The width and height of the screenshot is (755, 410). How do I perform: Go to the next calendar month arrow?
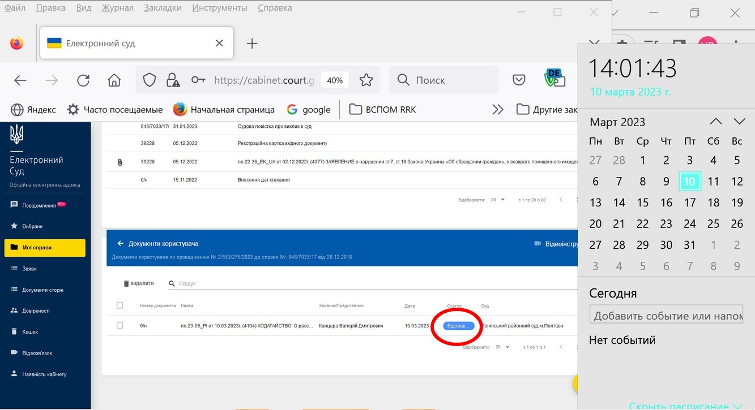coord(739,122)
